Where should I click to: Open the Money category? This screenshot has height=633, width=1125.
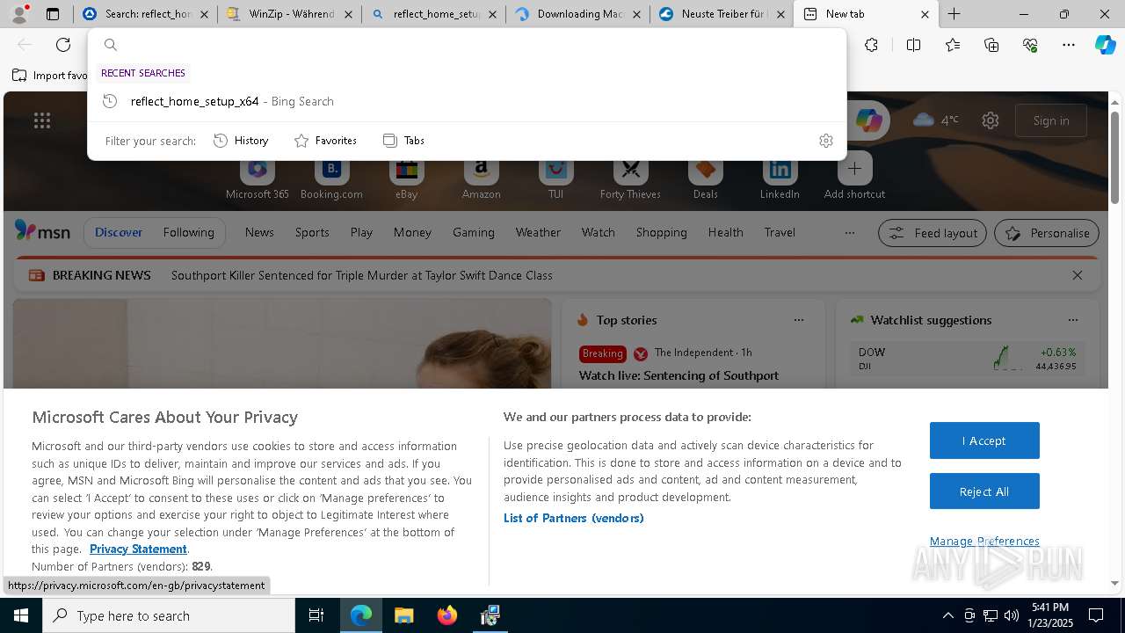pyautogui.click(x=412, y=232)
